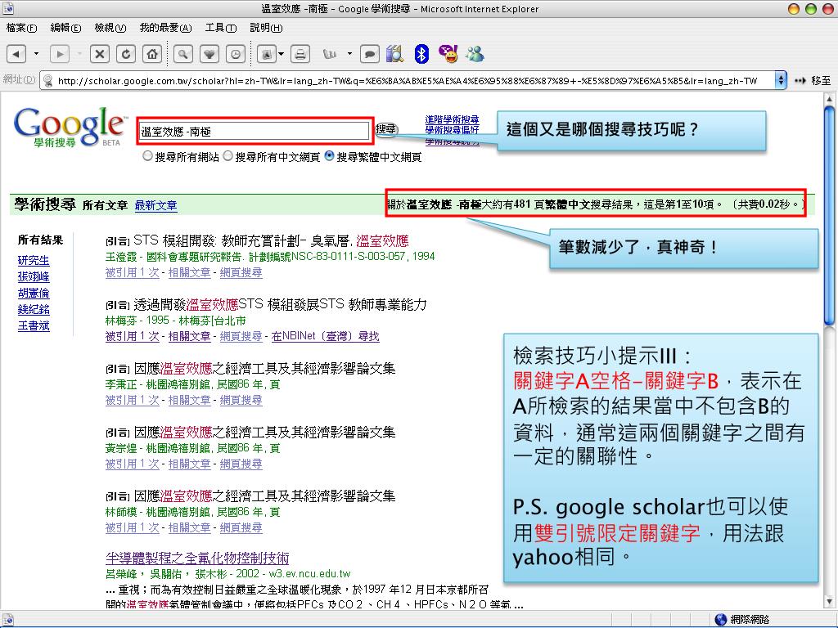
Task: Click the Mail toolbar icon
Action: (267, 54)
